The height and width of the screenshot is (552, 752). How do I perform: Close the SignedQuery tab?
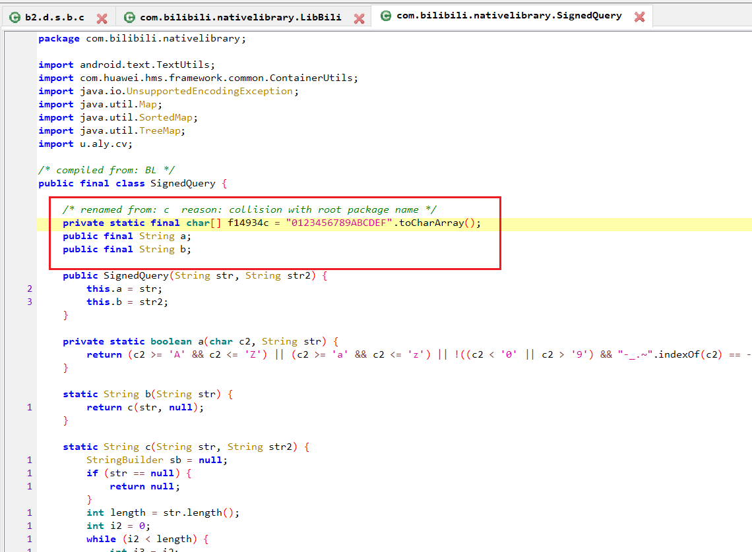tap(639, 16)
